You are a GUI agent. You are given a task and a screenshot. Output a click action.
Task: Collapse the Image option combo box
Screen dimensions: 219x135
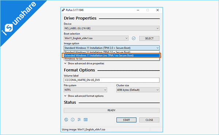point(112,48)
